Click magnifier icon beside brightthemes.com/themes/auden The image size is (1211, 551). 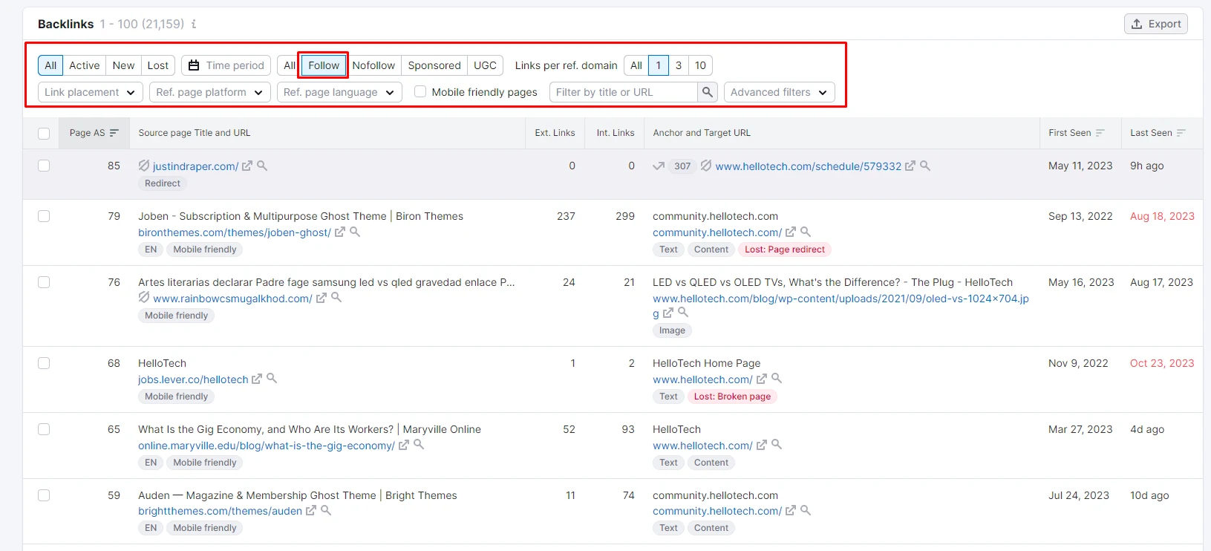(x=326, y=510)
